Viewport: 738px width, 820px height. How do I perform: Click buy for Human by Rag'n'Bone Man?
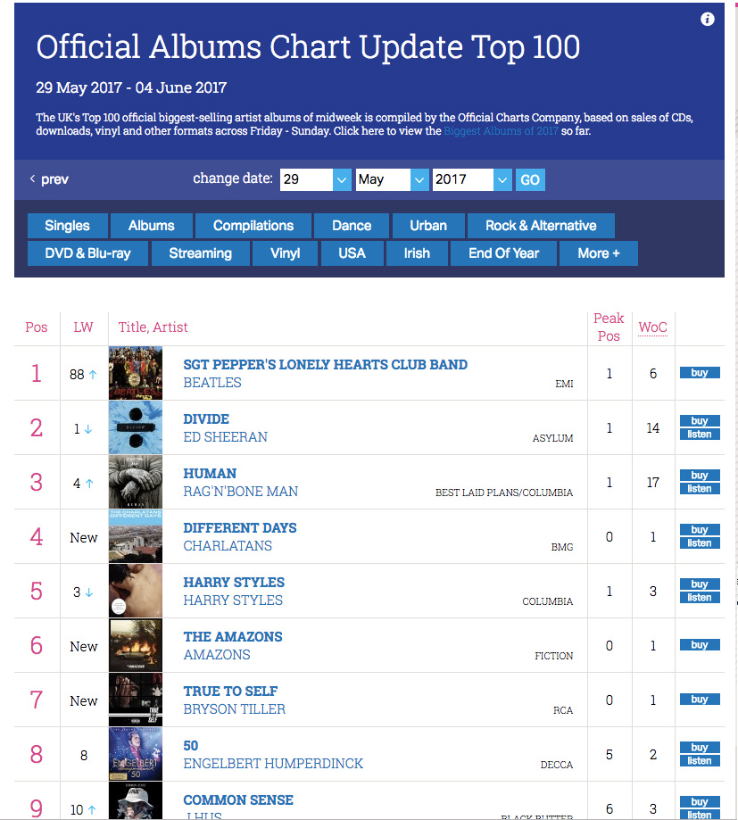coord(700,475)
